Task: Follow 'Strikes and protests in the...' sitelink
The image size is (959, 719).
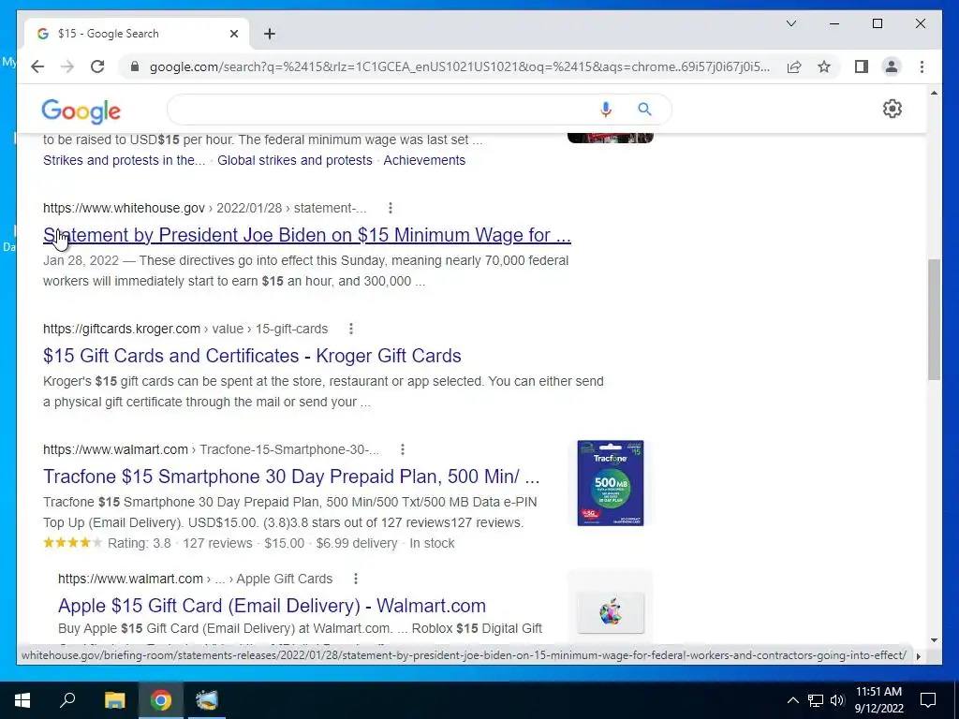Action: click(x=125, y=160)
